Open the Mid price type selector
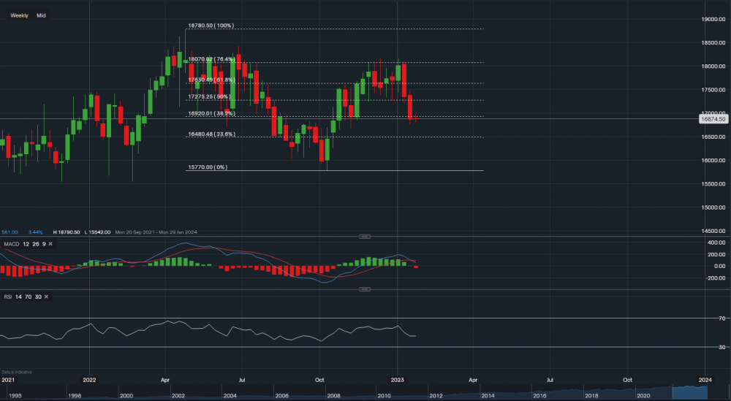The image size is (731, 401). pyautogui.click(x=41, y=15)
